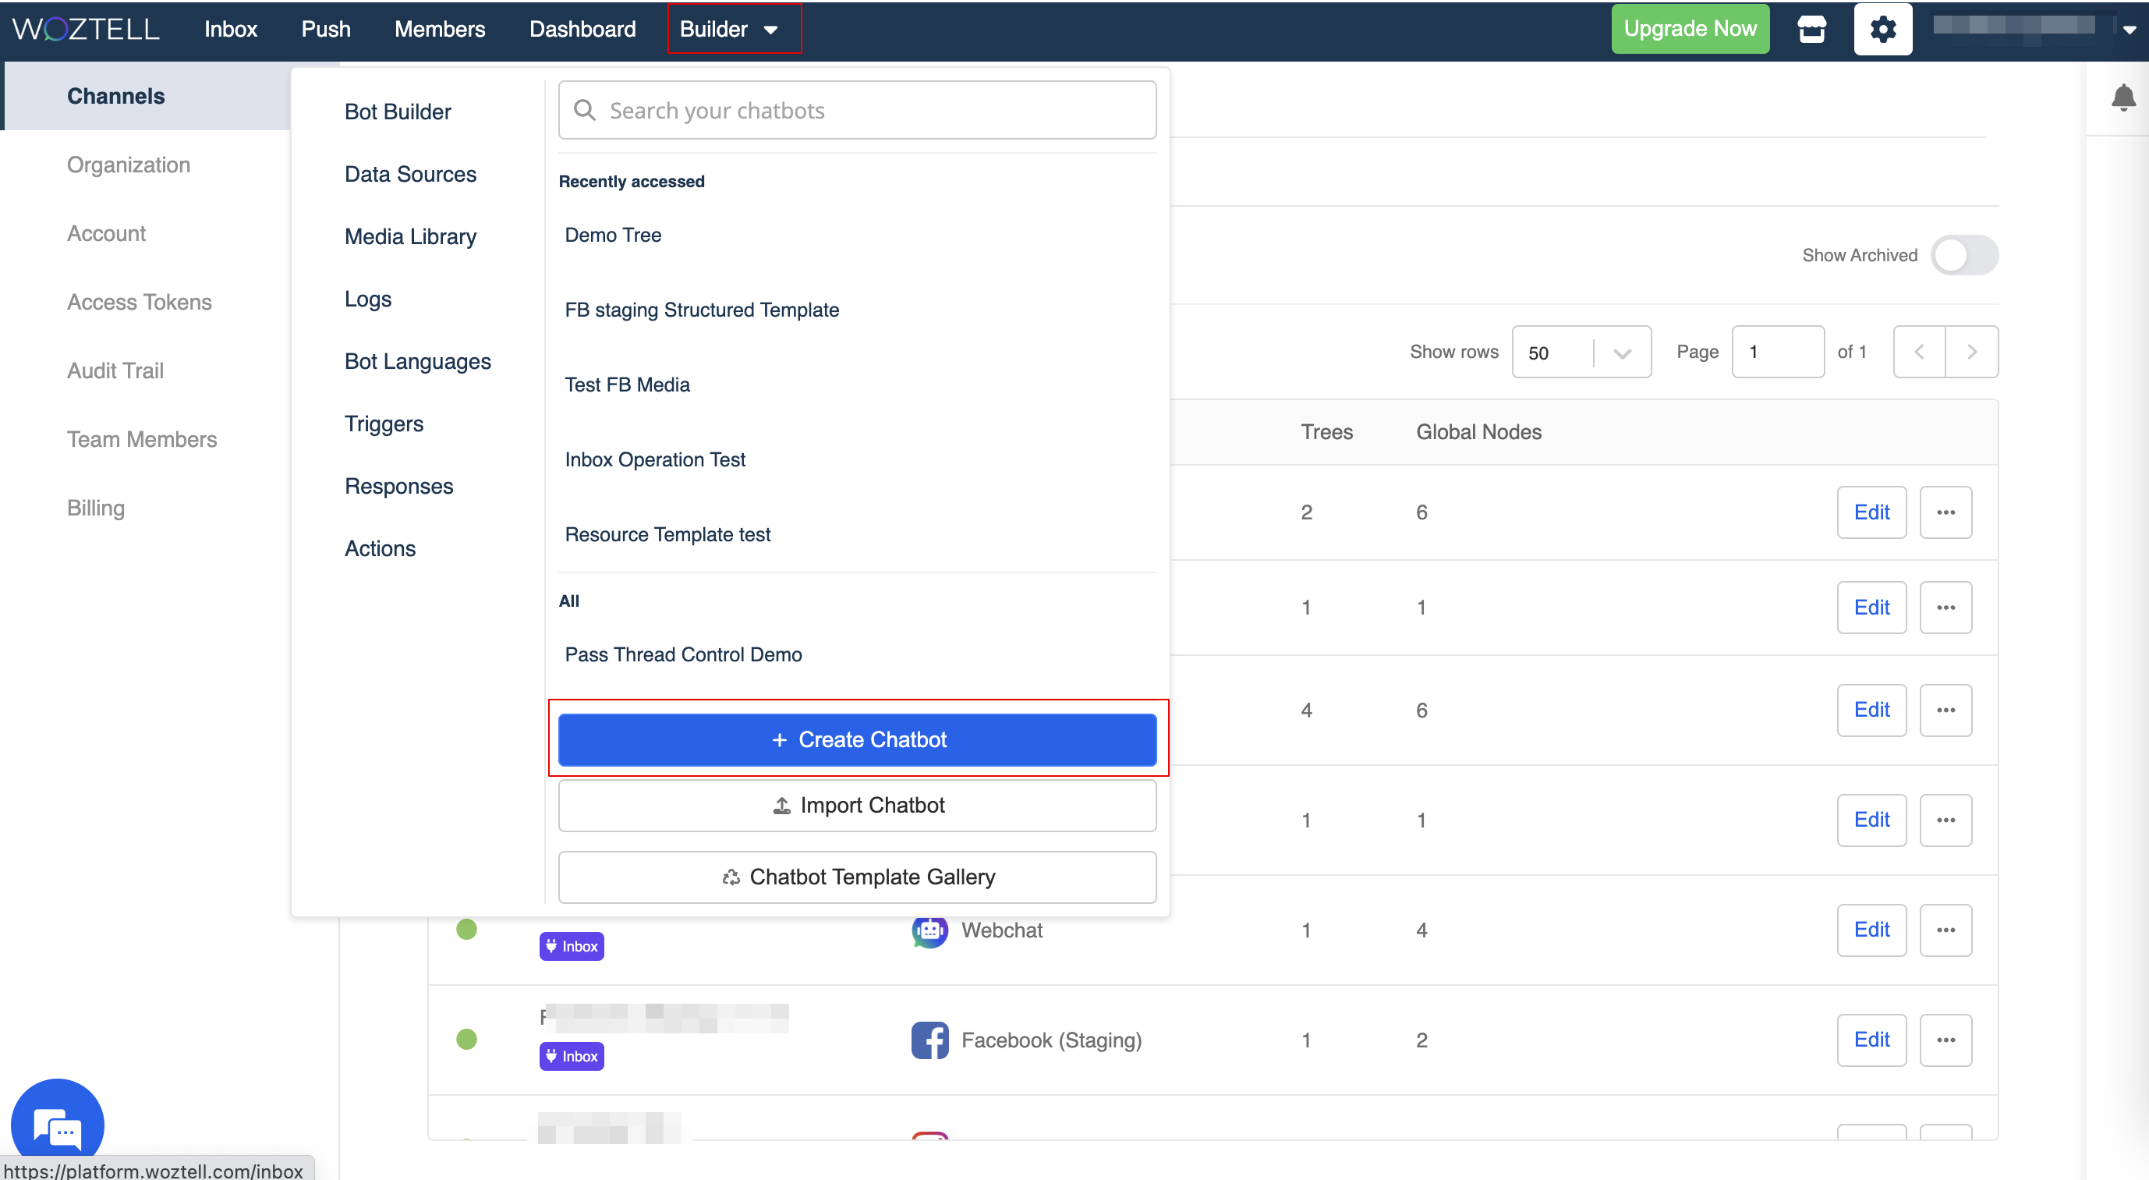
Task: Open settings via the gear icon
Action: [x=1882, y=29]
